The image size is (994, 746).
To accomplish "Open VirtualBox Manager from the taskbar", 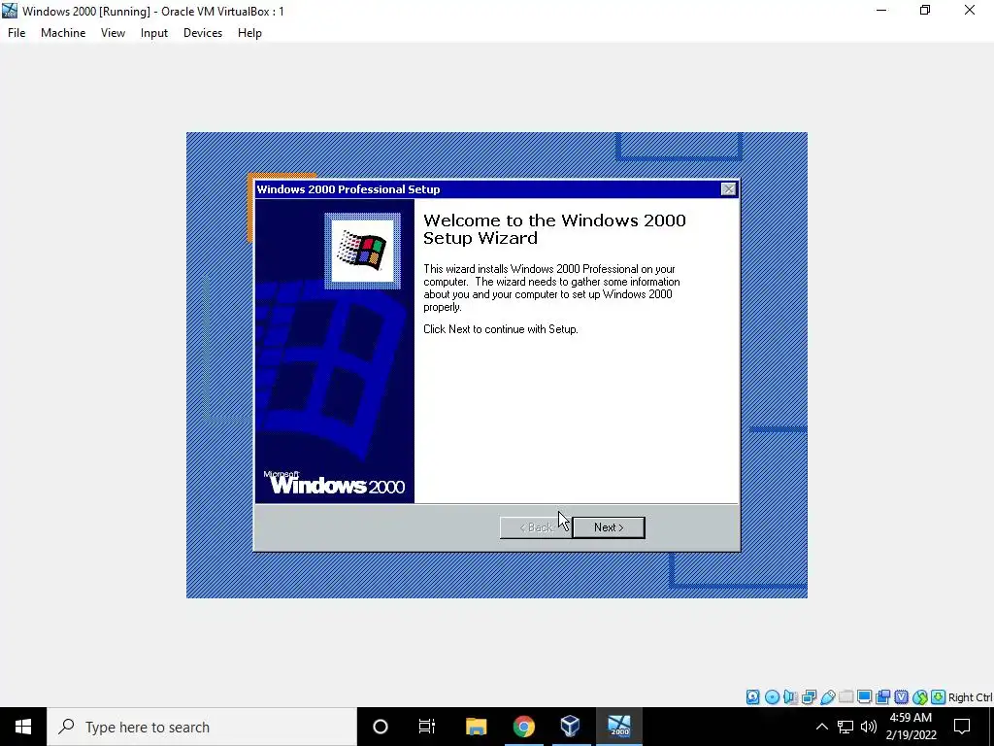I will [571, 727].
